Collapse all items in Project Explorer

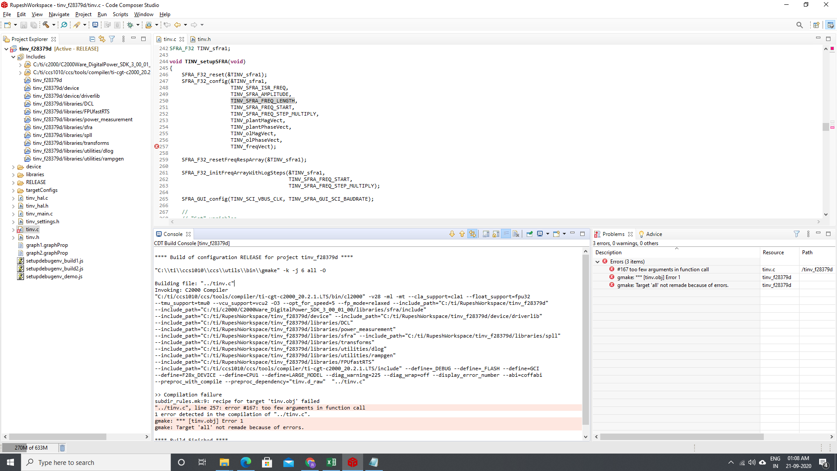92,39
